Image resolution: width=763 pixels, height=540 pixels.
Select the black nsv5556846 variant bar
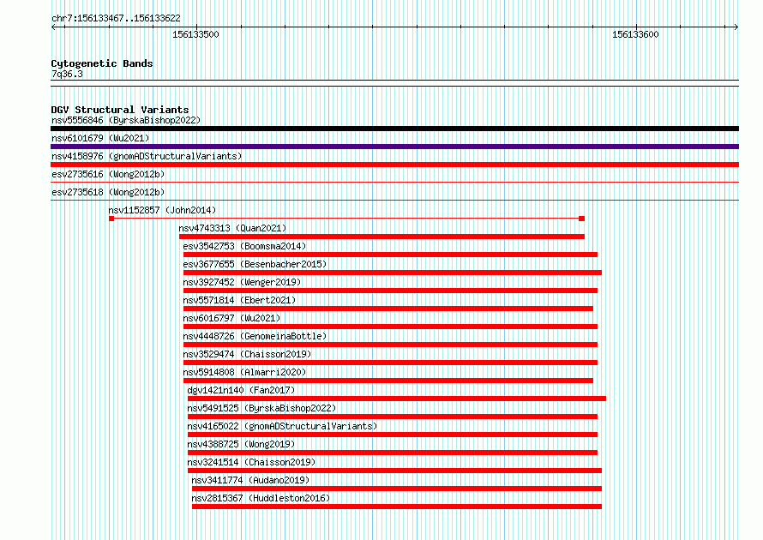394,129
